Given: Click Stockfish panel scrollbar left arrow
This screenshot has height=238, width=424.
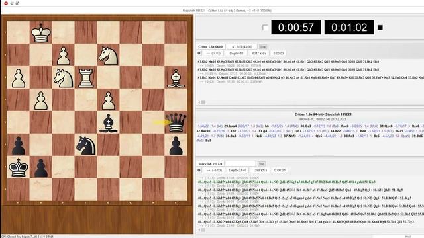Looking at the screenshot, I should pyautogui.click(x=199, y=230).
